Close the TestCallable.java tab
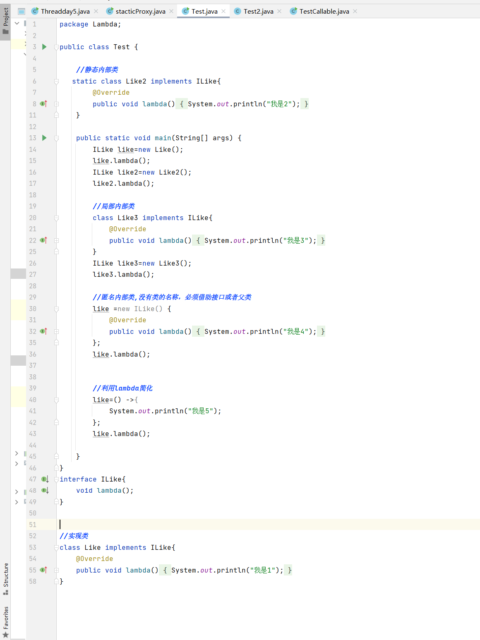The height and width of the screenshot is (640, 480). tap(355, 11)
